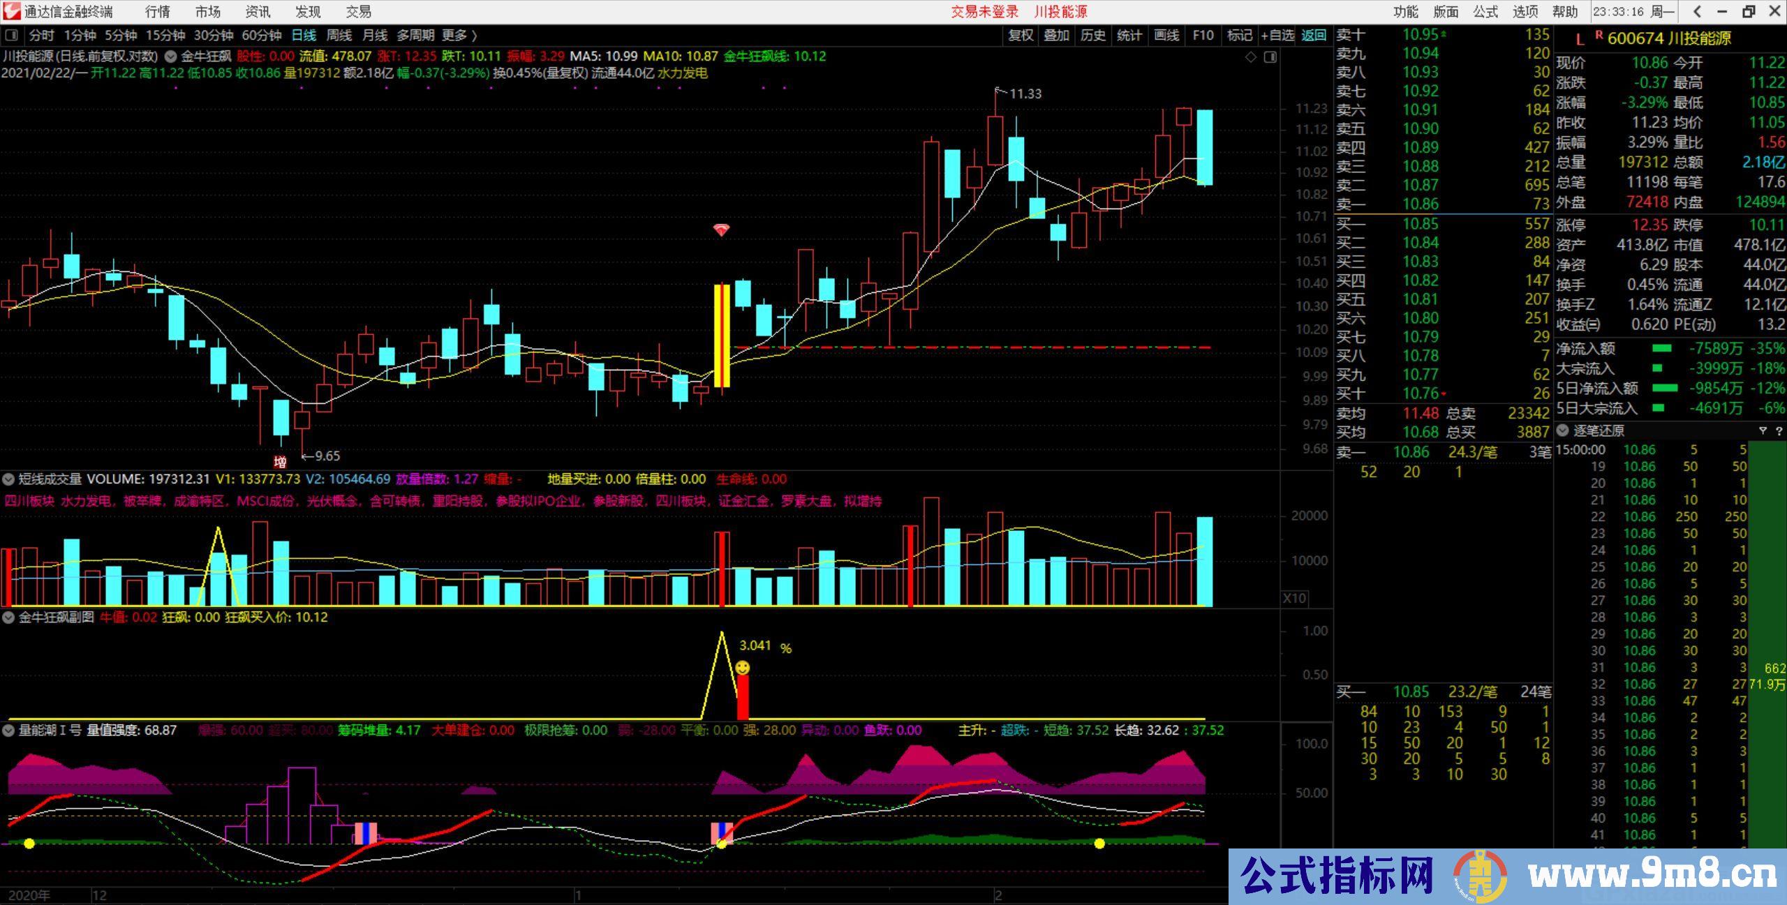Click filter icon in 逐笔还原 header
This screenshot has width=1787, height=905.
click(1763, 431)
